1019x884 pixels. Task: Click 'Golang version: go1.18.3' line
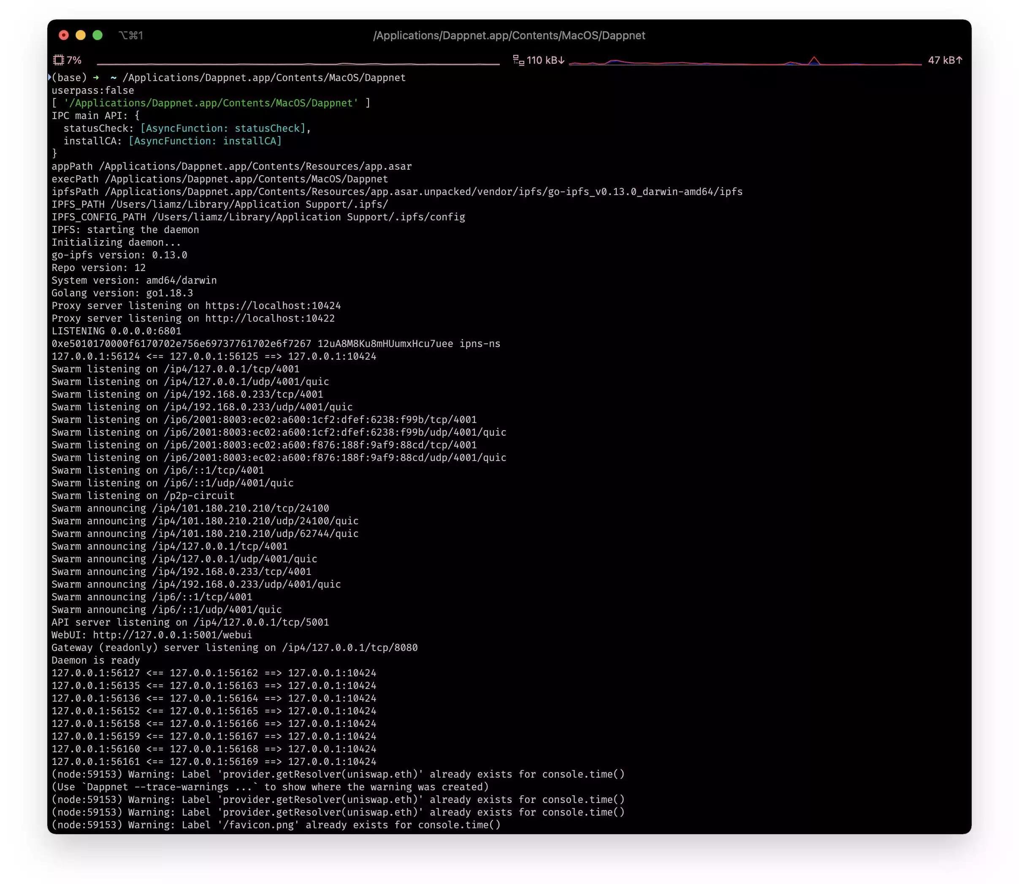122,293
